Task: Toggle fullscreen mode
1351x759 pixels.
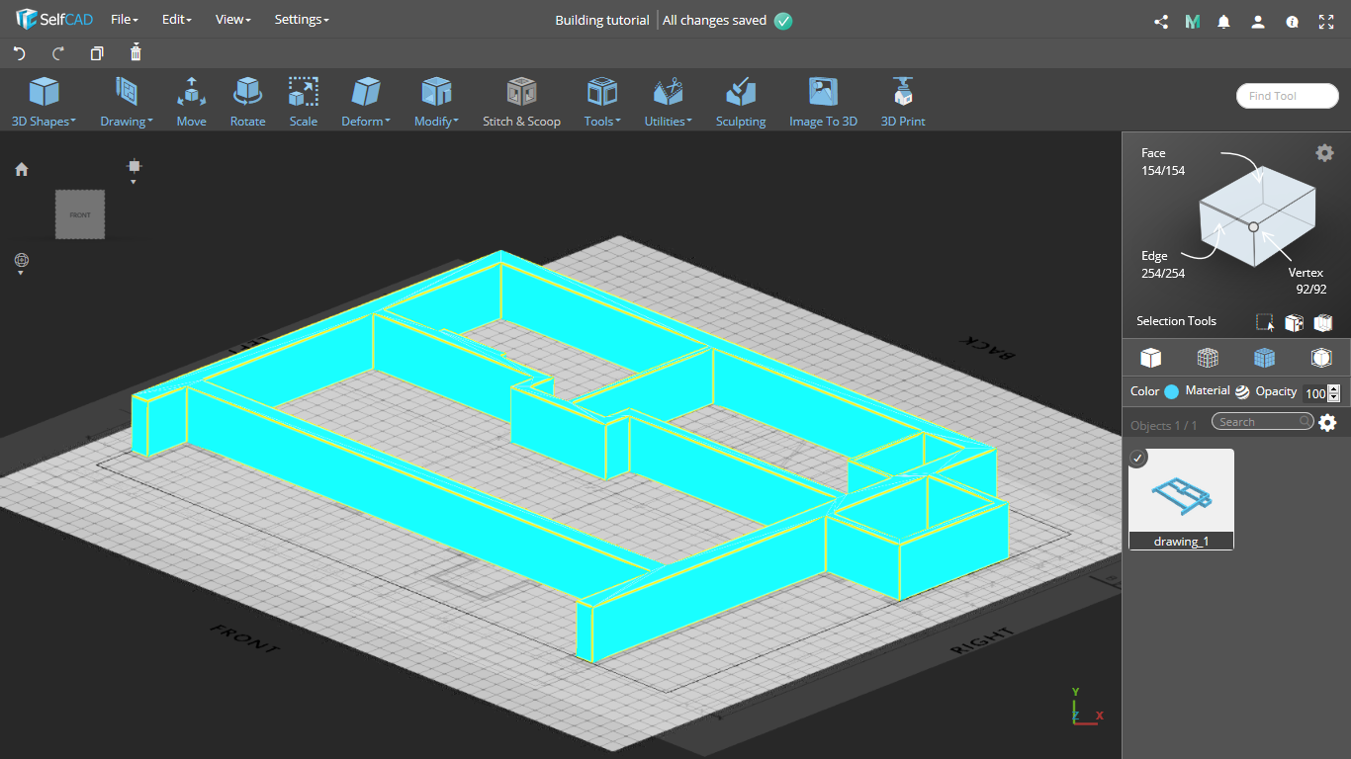Action: point(1326,22)
